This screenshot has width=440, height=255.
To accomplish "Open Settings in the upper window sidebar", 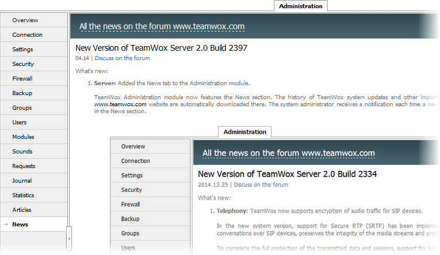I will [34, 49].
